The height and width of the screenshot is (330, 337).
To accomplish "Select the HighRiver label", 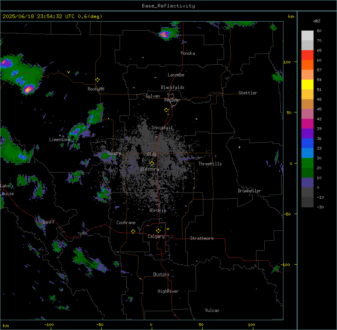I will point(168,291).
